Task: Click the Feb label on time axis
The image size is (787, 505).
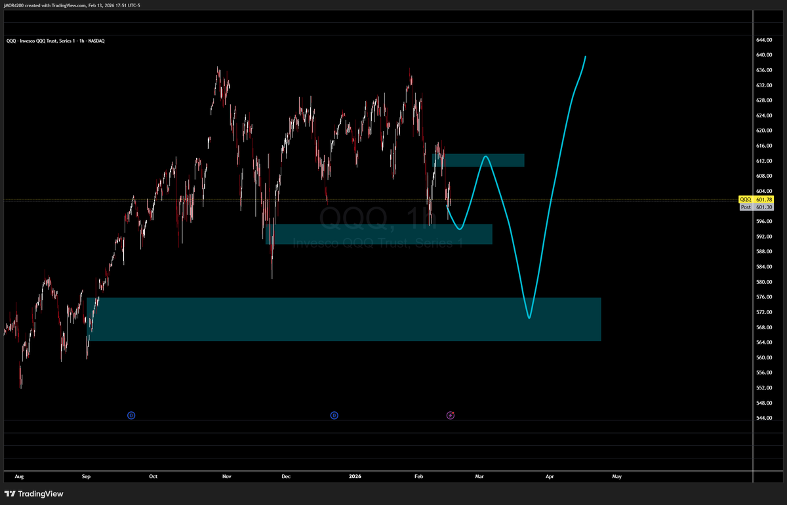Action: 420,477
